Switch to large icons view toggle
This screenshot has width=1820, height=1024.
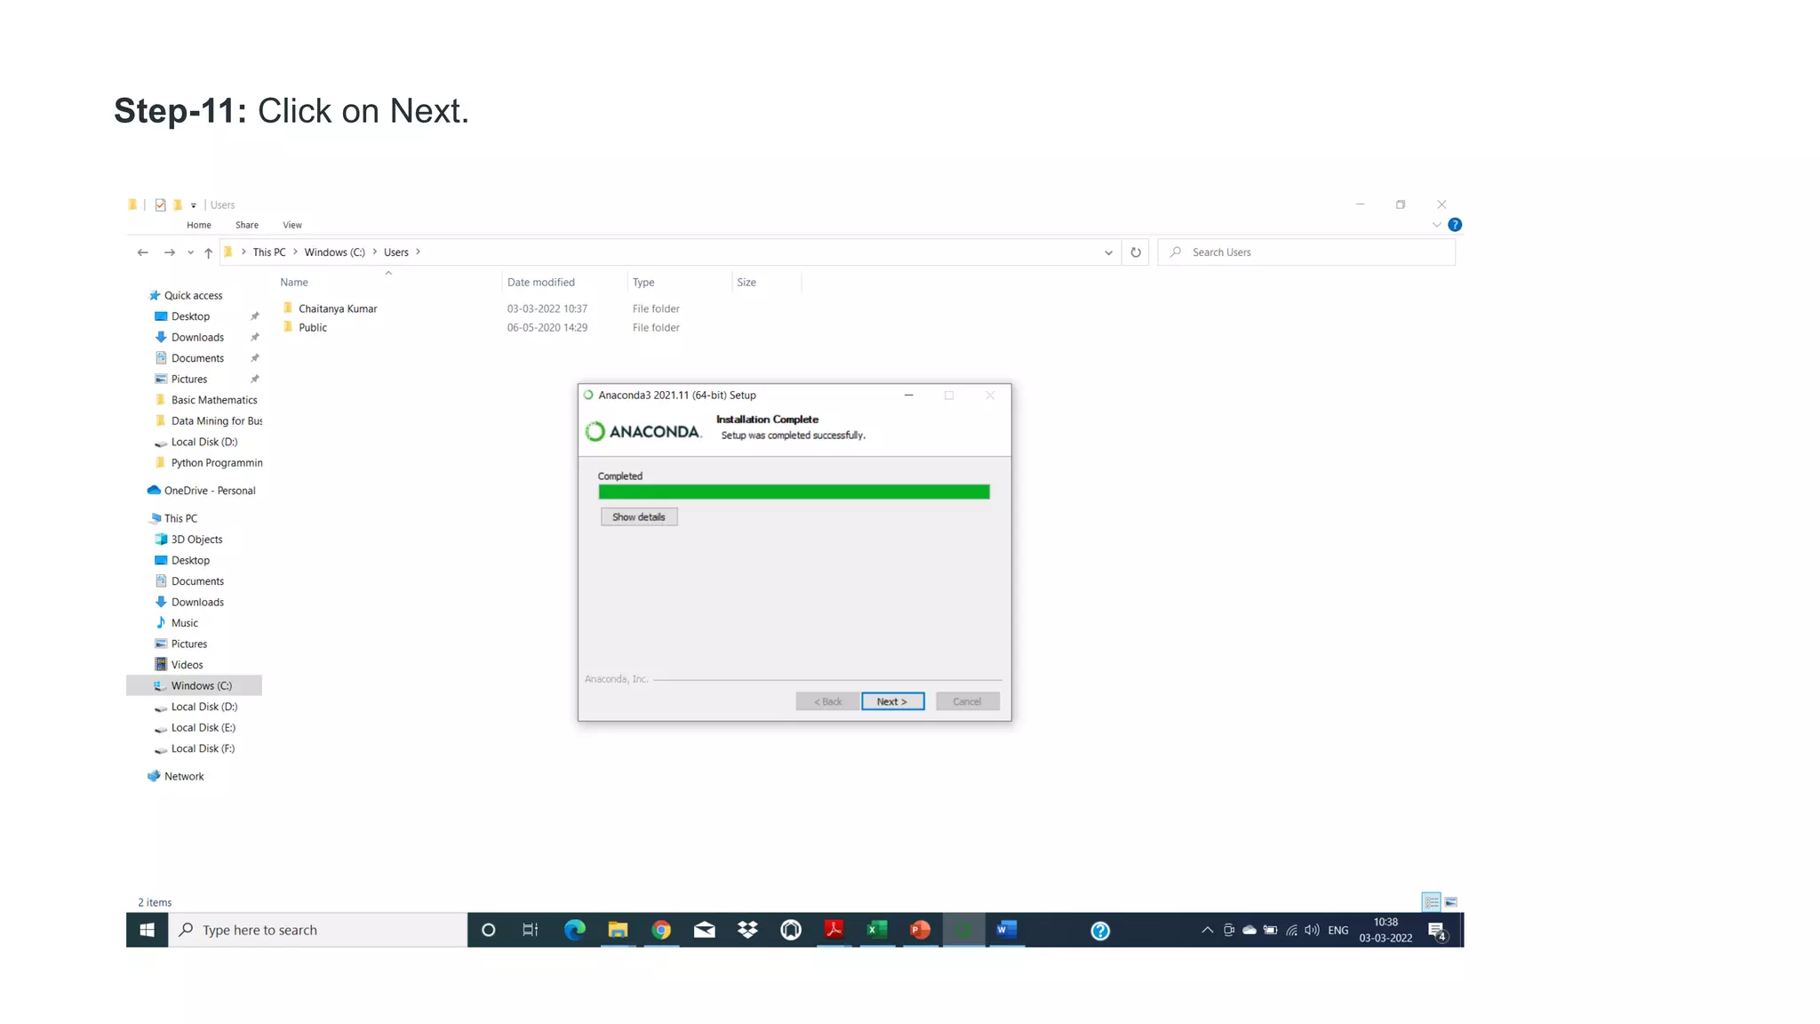pyautogui.click(x=1451, y=902)
